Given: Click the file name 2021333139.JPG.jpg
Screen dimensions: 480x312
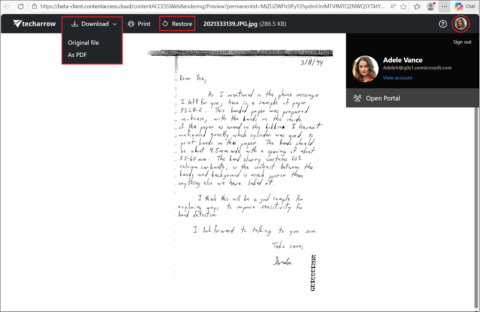Looking at the screenshot, I should tap(230, 24).
